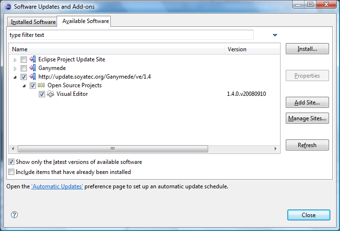Click the Eclipse Project Update Site icon
This screenshot has height=231, width=340.
[33, 59]
